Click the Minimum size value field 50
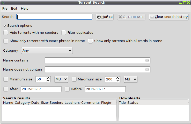191x124 pixels. (41, 79)
